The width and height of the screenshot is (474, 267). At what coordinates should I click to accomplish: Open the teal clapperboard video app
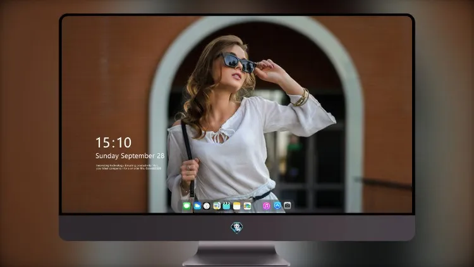227,206
